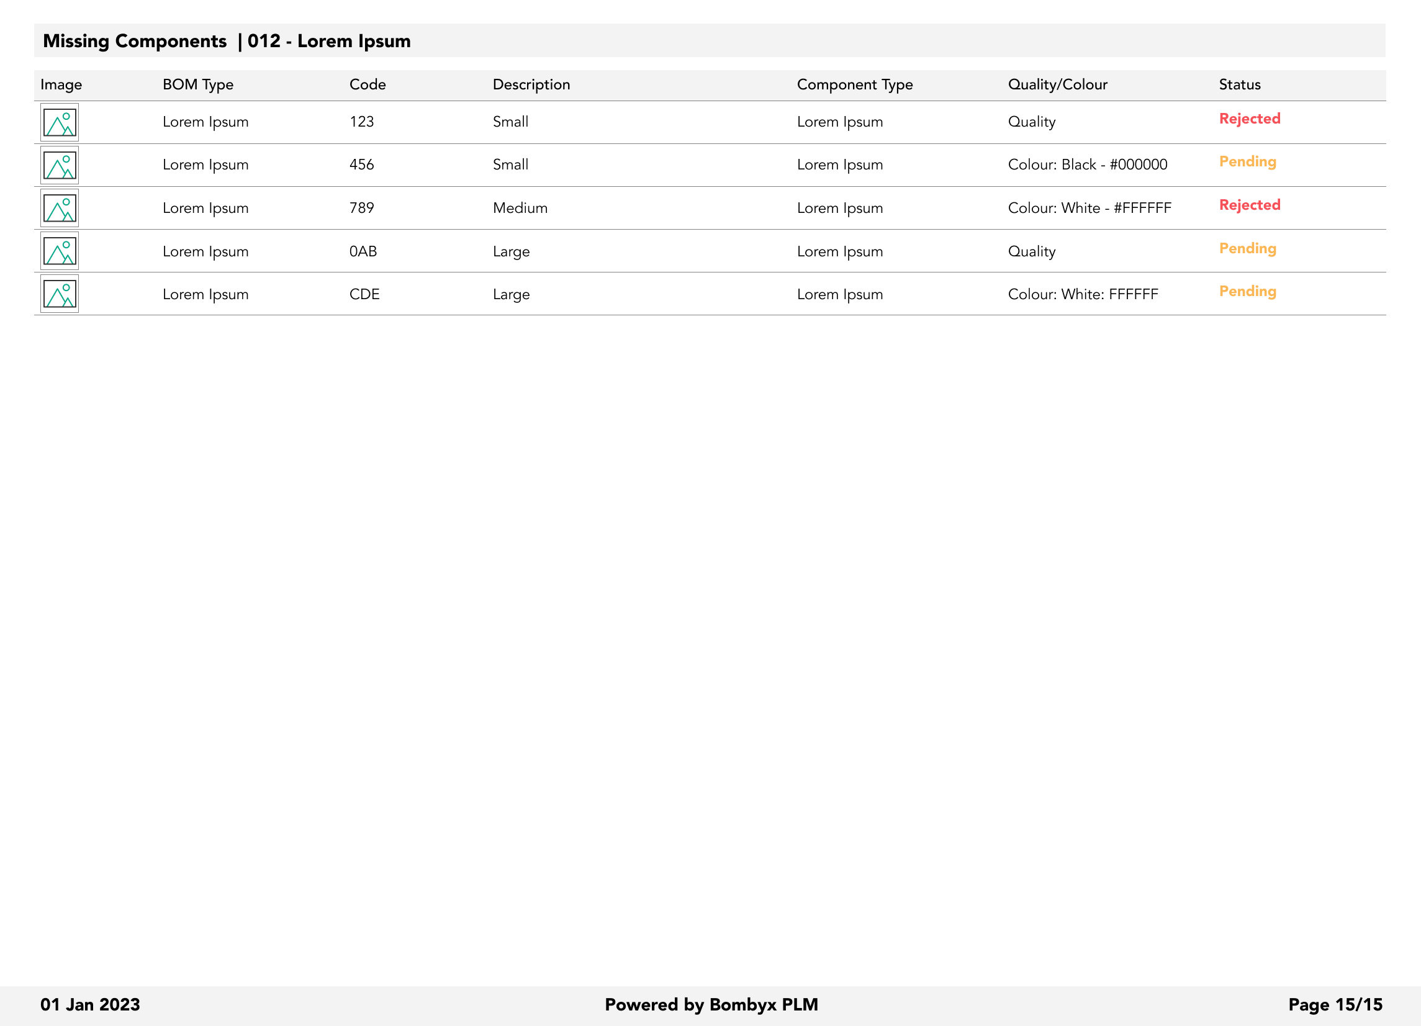Expand the Status column filter dropdown
1421x1026 pixels.
(x=1239, y=85)
